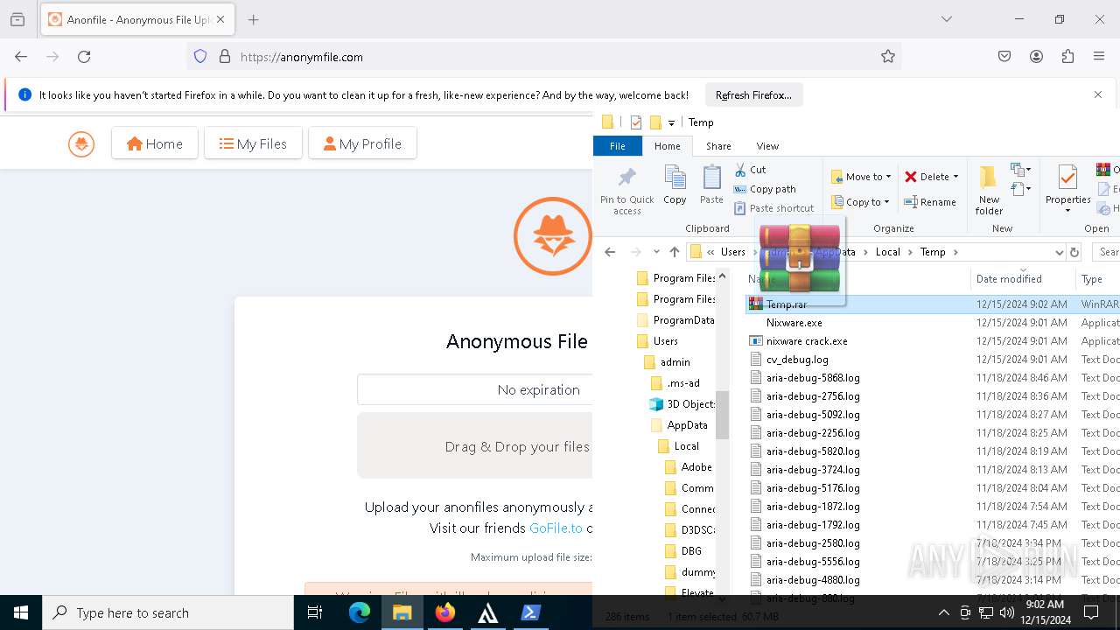Create a New folder
Screen dimensions: 1120x630
989,191
